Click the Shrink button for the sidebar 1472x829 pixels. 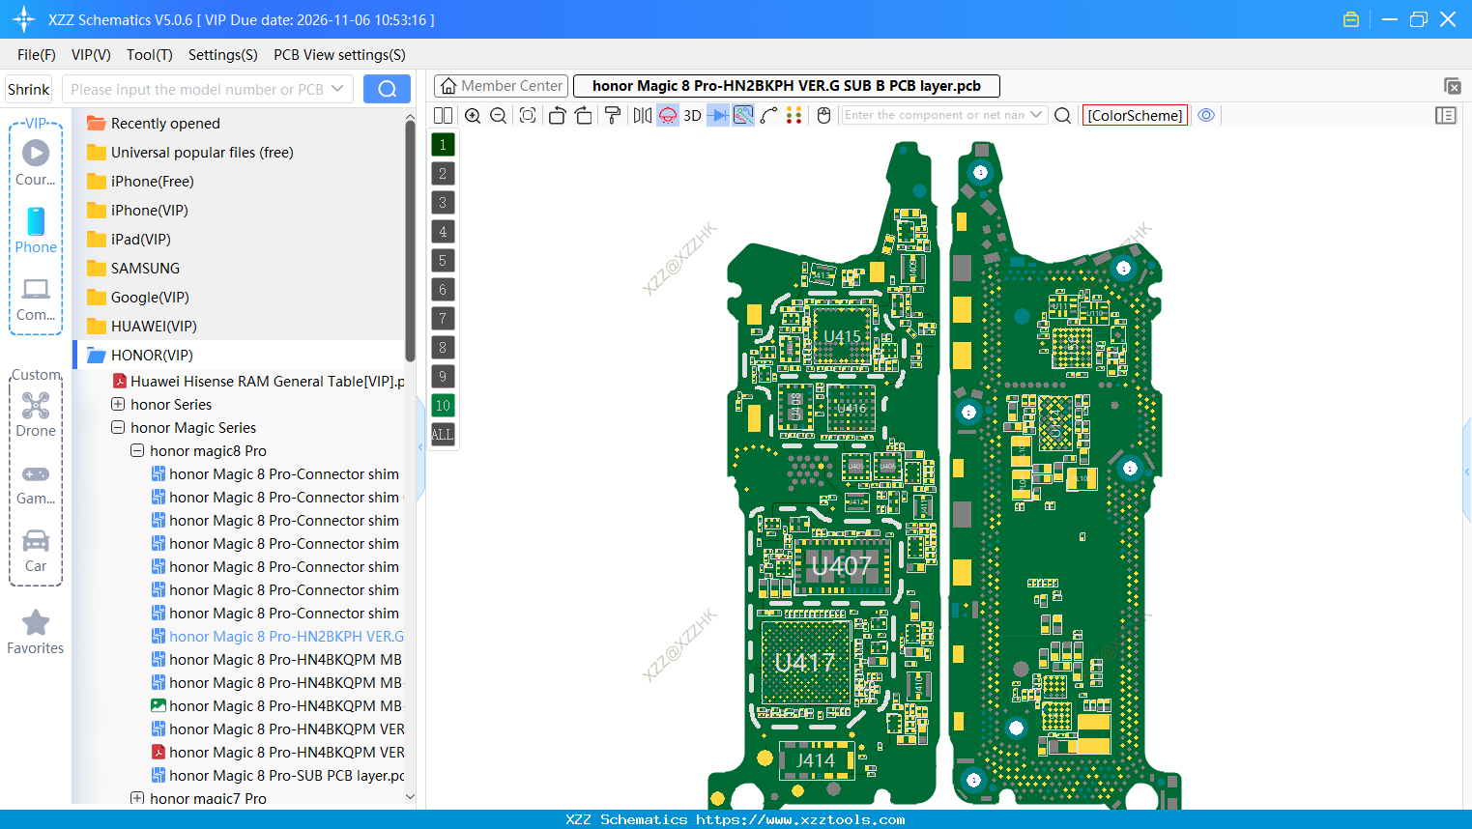tap(28, 88)
